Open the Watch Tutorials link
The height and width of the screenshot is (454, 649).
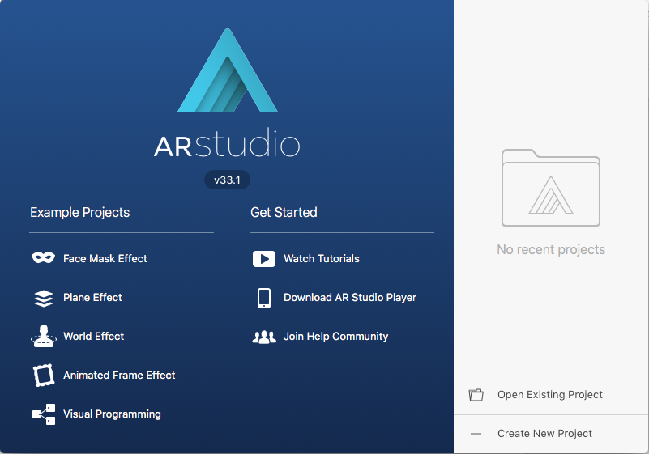322,259
